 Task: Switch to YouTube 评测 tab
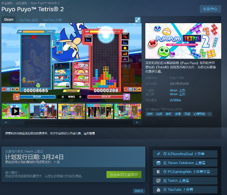[52, 20]
